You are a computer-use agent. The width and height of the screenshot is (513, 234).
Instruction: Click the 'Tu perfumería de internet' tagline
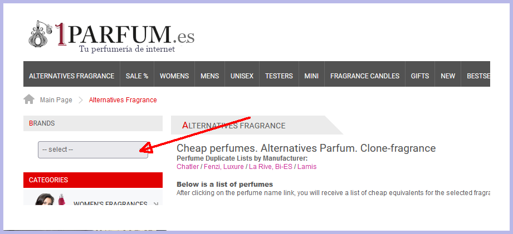127,49
